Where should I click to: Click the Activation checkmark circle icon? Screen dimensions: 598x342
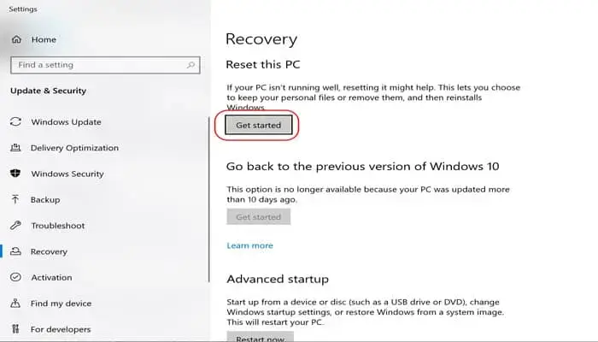pyautogui.click(x=15, y=277)
